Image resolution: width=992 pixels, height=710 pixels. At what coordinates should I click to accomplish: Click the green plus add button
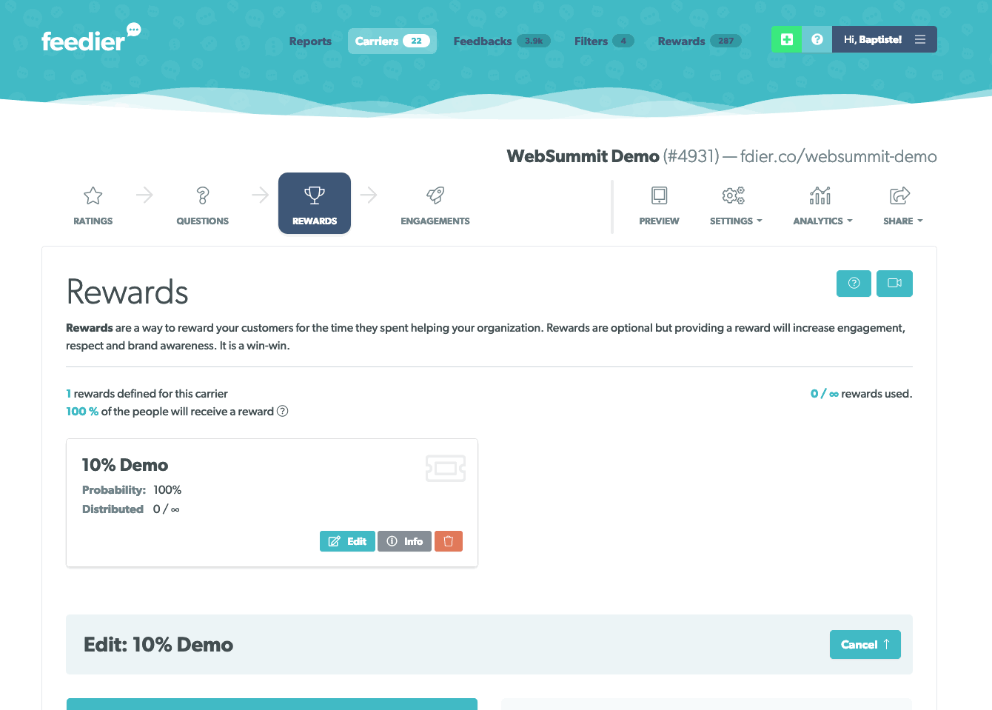click(x=786, y=39)
